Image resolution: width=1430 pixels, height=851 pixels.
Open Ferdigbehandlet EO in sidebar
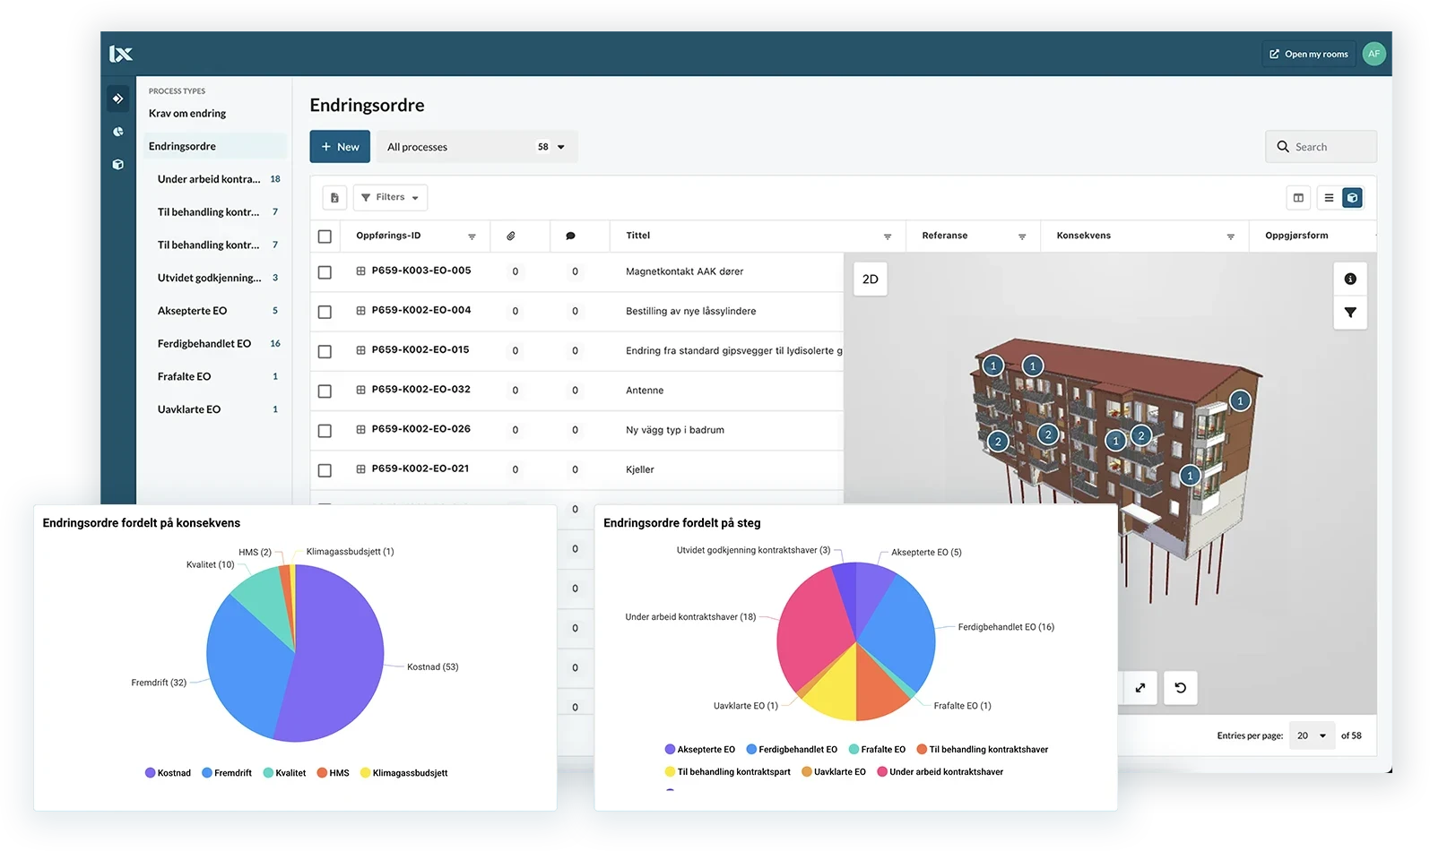click(x=204, y=344)
